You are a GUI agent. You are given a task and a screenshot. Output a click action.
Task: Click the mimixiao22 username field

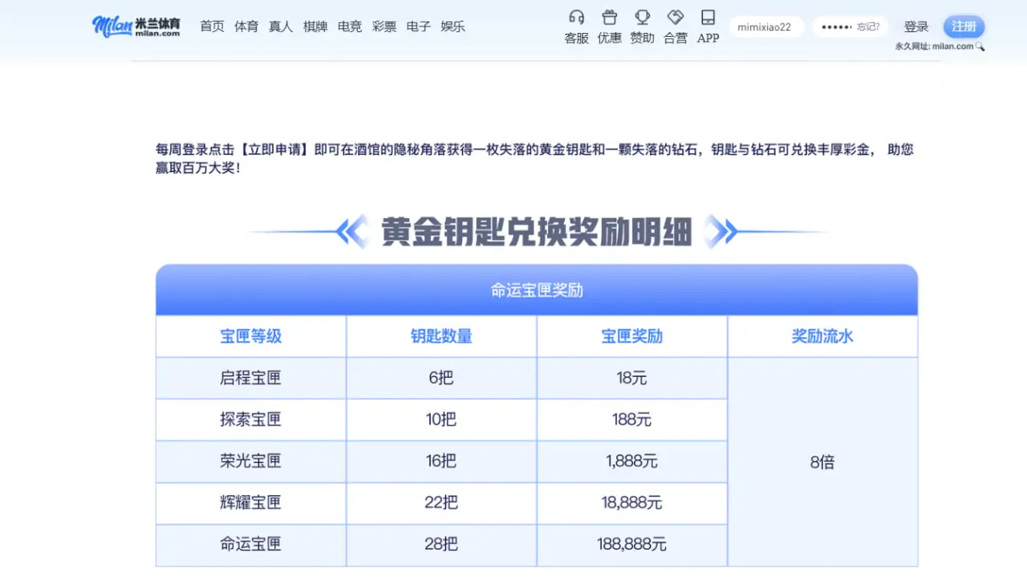(x=765, y=26)
